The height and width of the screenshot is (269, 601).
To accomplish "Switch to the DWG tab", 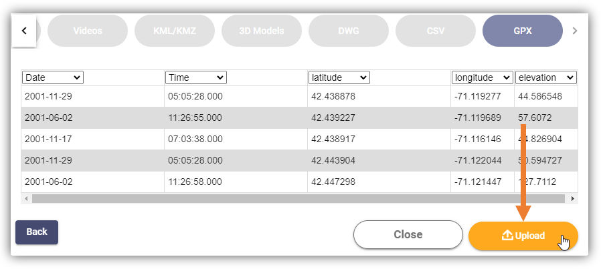I will tap(349, 31).
